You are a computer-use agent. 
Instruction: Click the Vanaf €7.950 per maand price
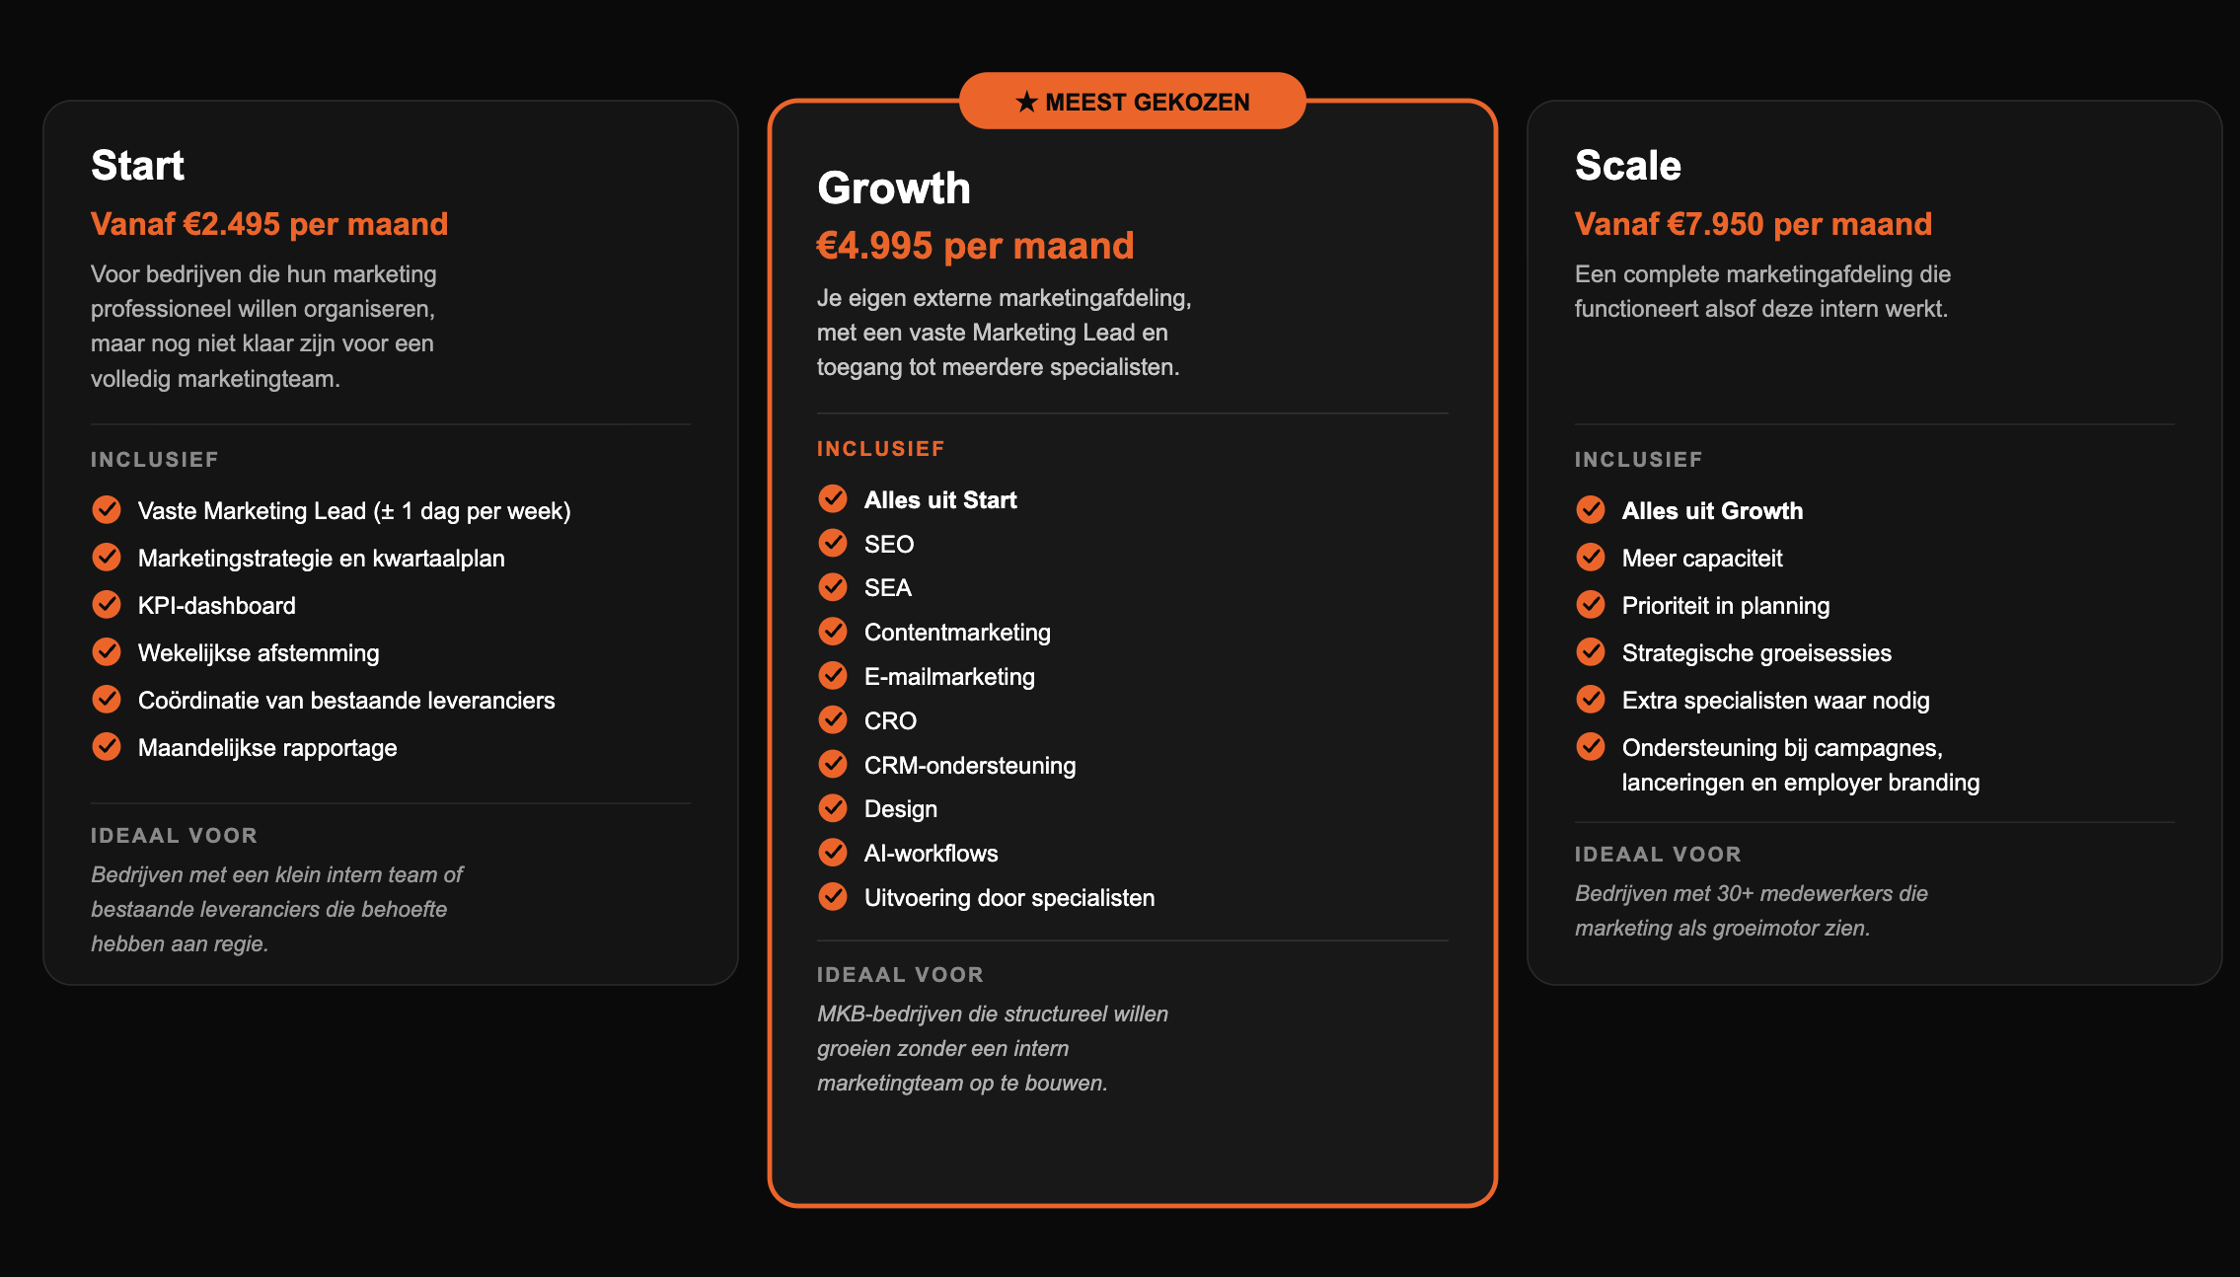click(1754, 224)
